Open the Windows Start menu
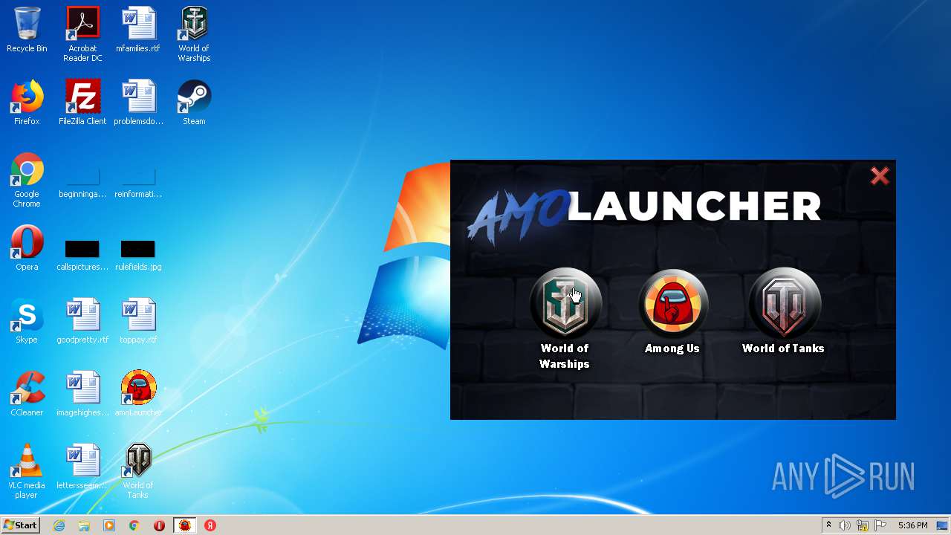Viewport: 951px width, 535px height. pyautogui.click(x=20, y=525)
